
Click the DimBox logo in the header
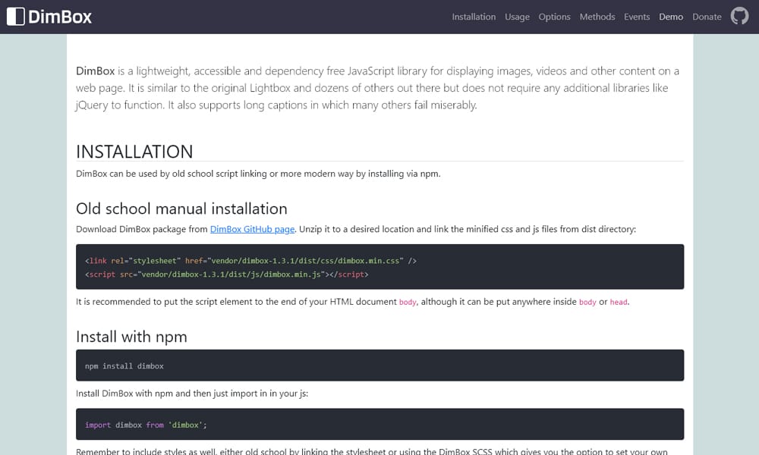click(x=49, y=17)
